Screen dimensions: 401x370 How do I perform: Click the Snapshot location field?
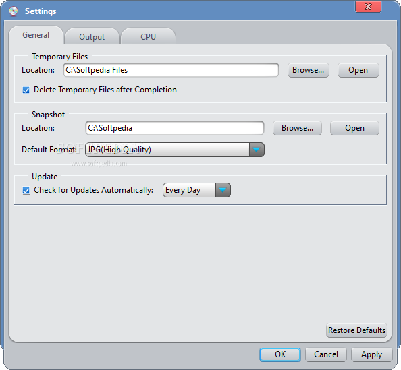[x=175, y=128]
